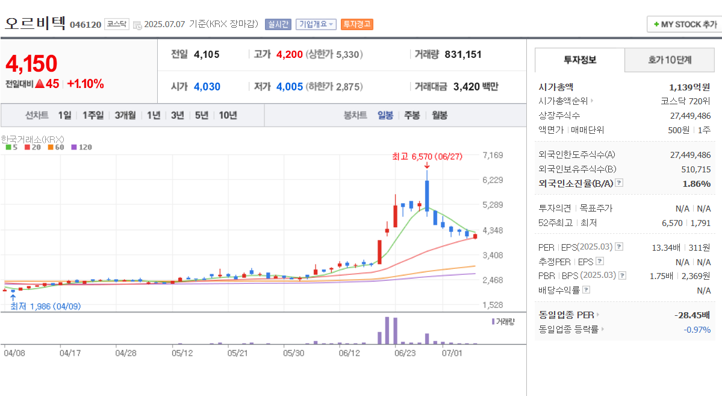Click the 거래량 volume legend marker
The height and width of the screenshot is (396, 722).
pos(493,322)
